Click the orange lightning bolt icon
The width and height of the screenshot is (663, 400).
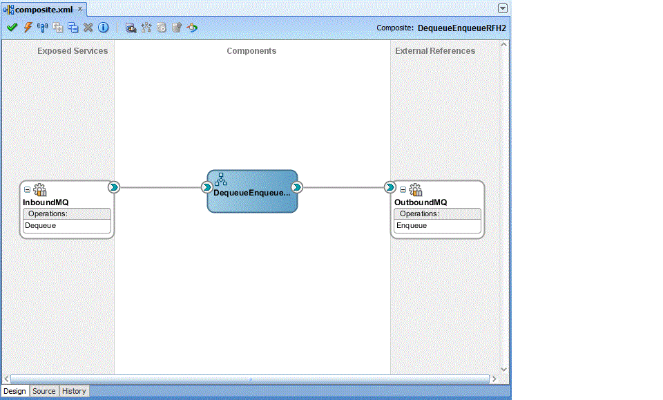[x=28, y=28]
